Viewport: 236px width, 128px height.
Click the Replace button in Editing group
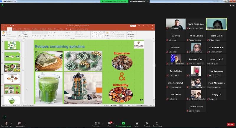[131, 34]
